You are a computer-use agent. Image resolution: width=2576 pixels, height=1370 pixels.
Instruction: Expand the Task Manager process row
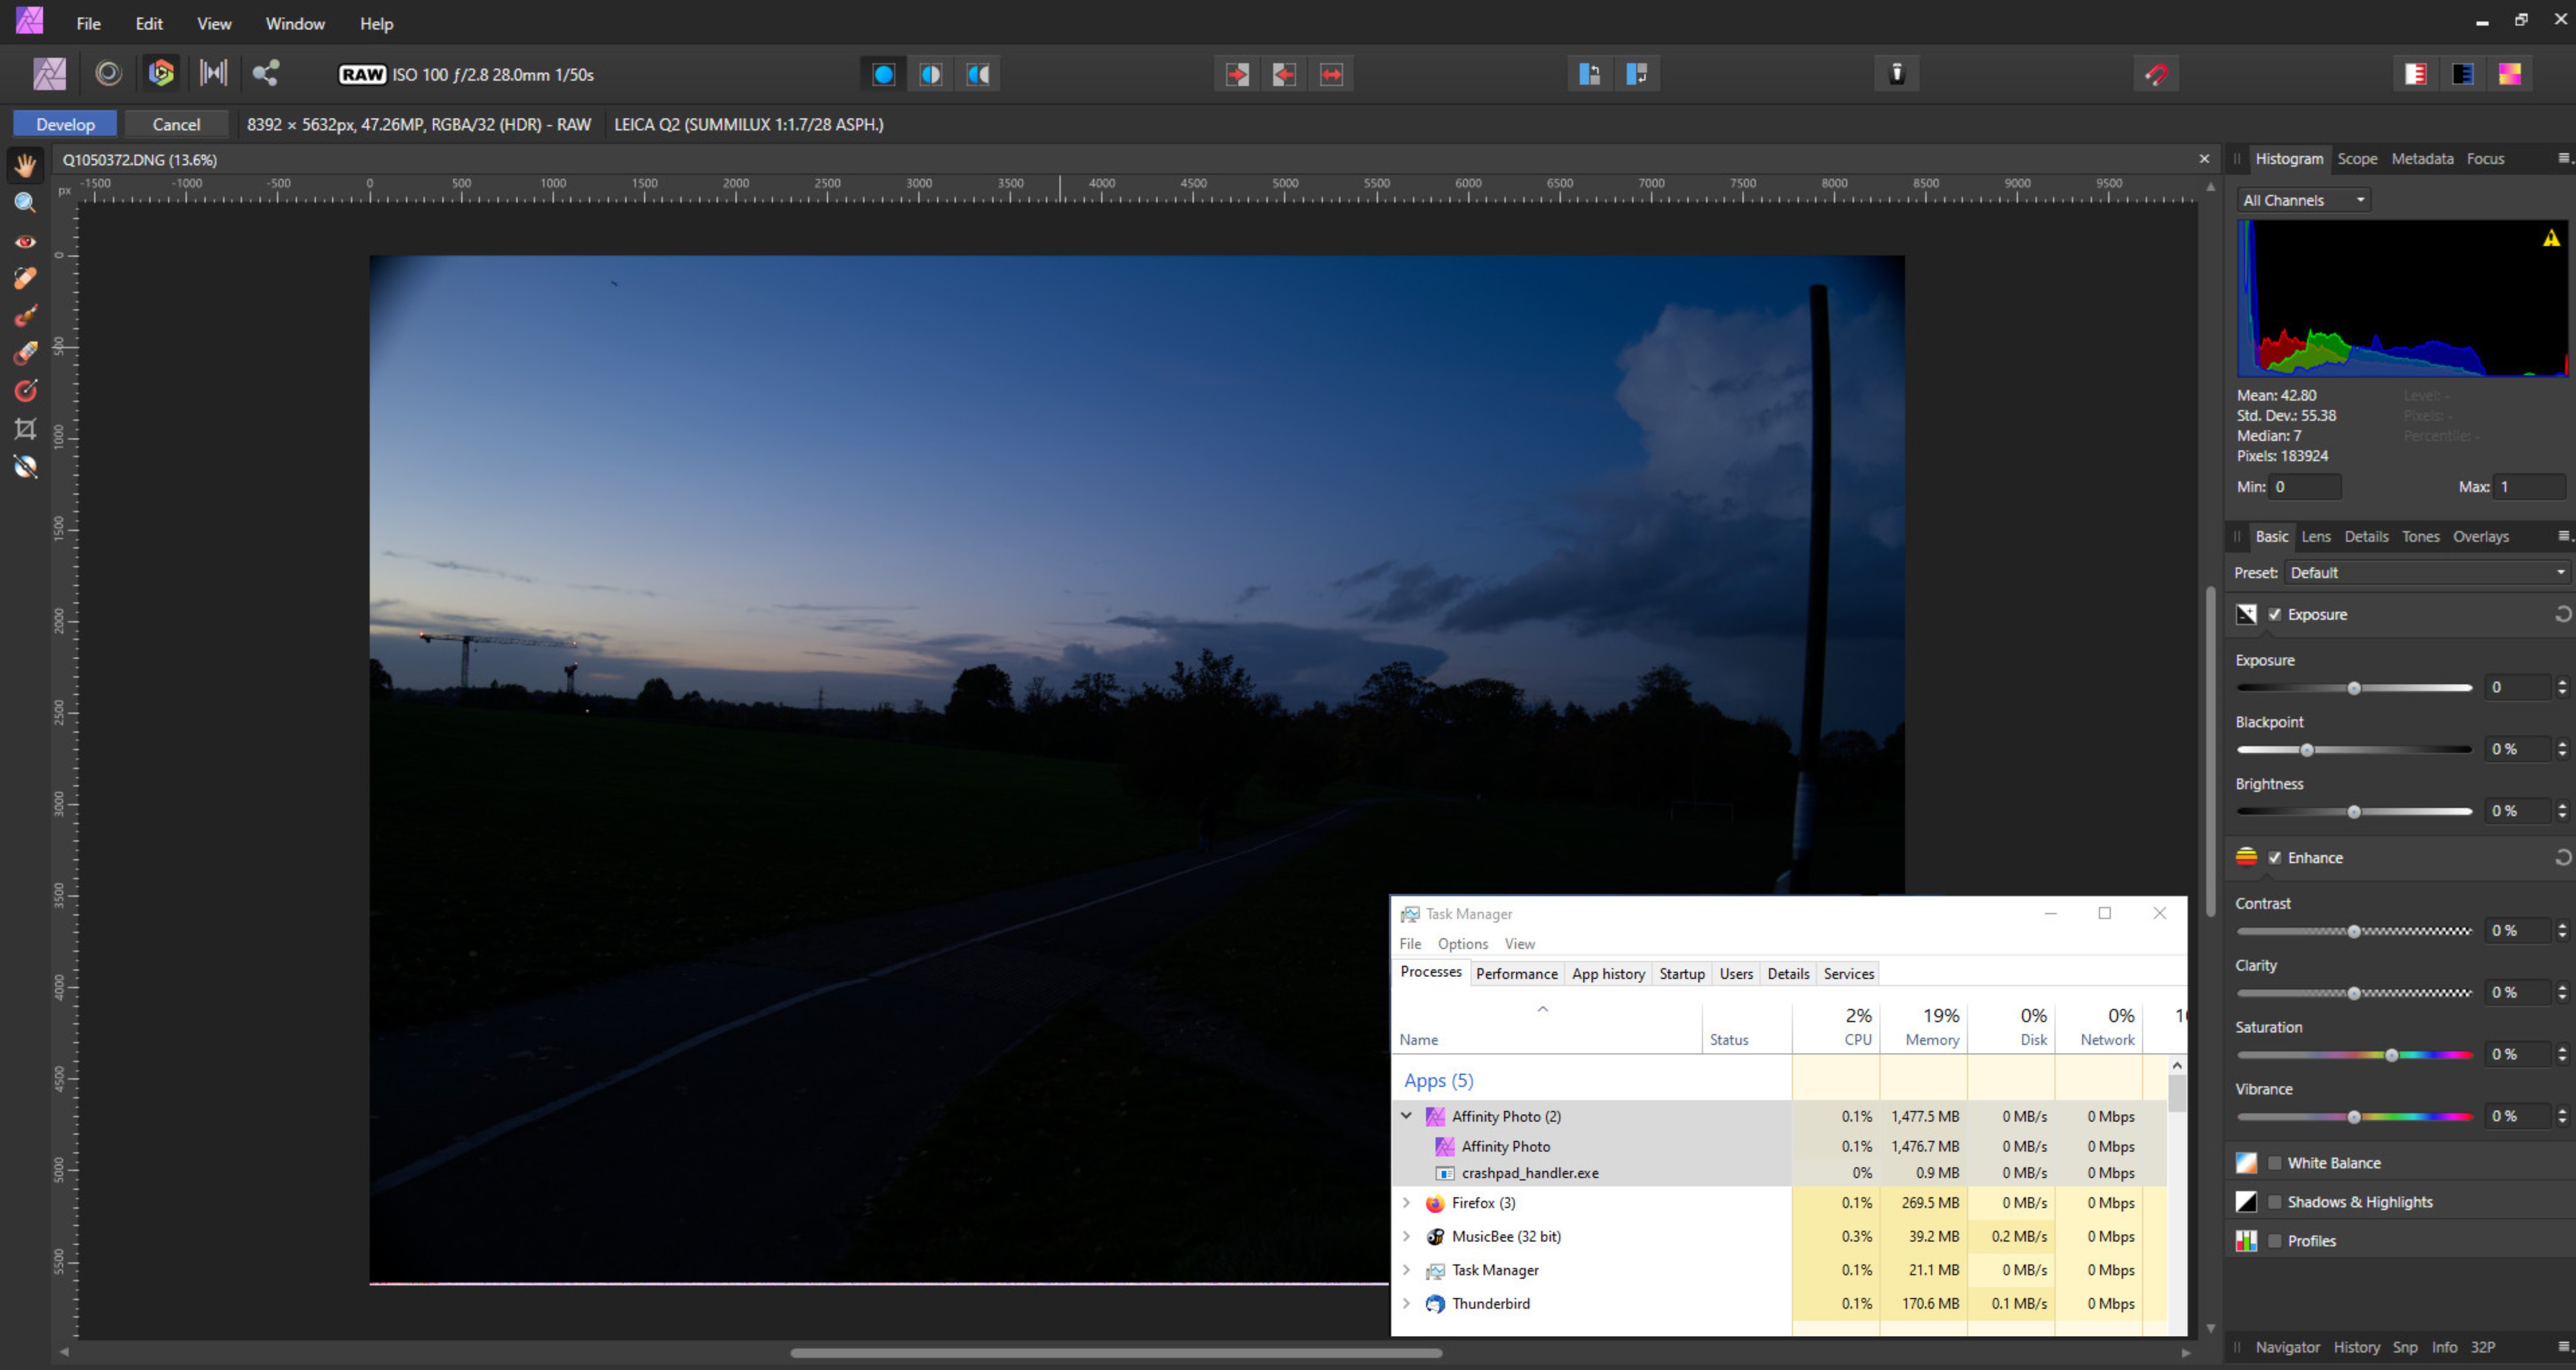(1406, 1270)
